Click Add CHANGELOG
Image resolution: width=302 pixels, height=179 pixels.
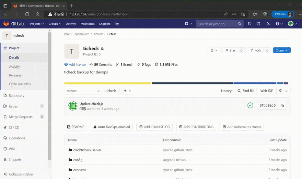tap(154, 127)
